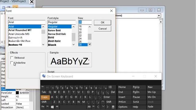Cancel the Font dialog
The height and width of the screenshot is (110, 196).
point(103,28)
